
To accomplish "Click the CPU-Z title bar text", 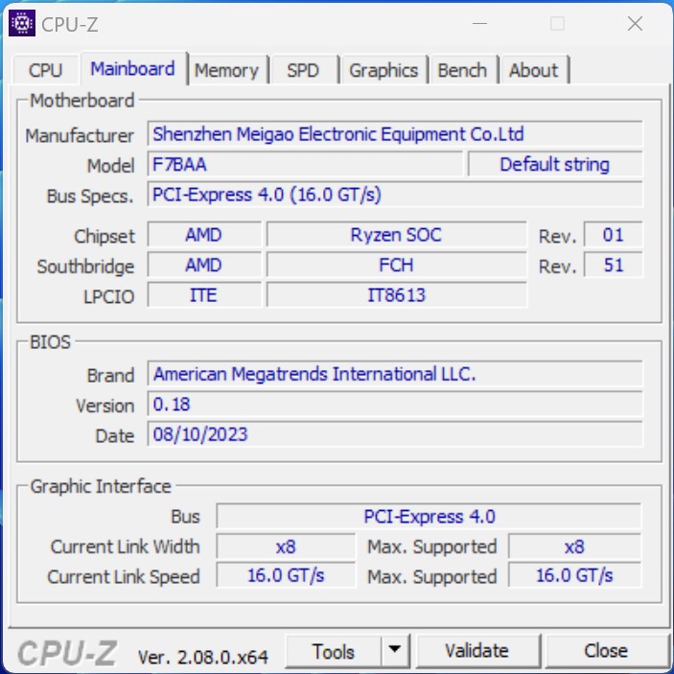I will tap(70, 25).
